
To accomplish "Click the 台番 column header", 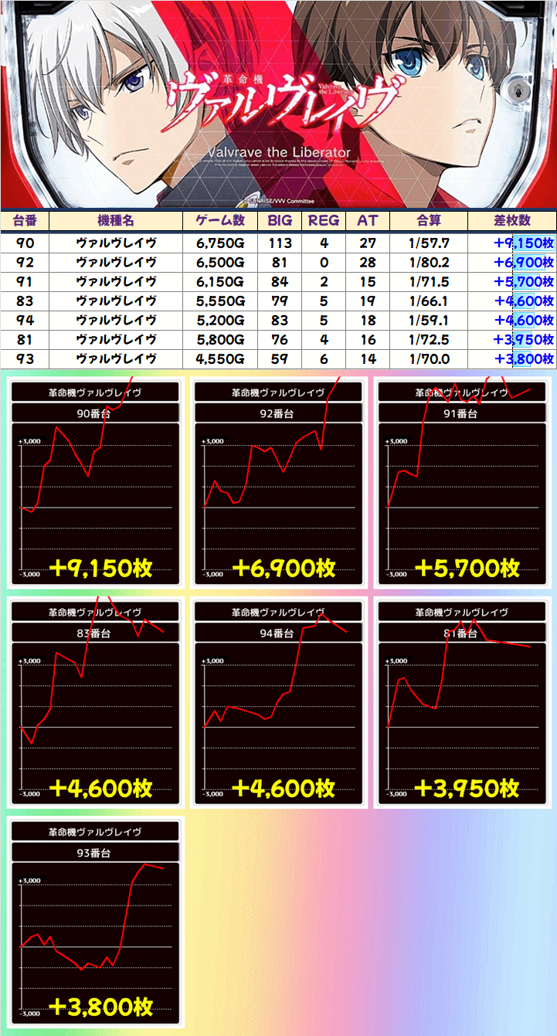I will 25,220.
